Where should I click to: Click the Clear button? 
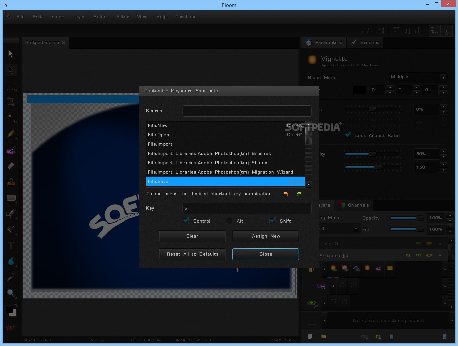click(x=192, y=236)
